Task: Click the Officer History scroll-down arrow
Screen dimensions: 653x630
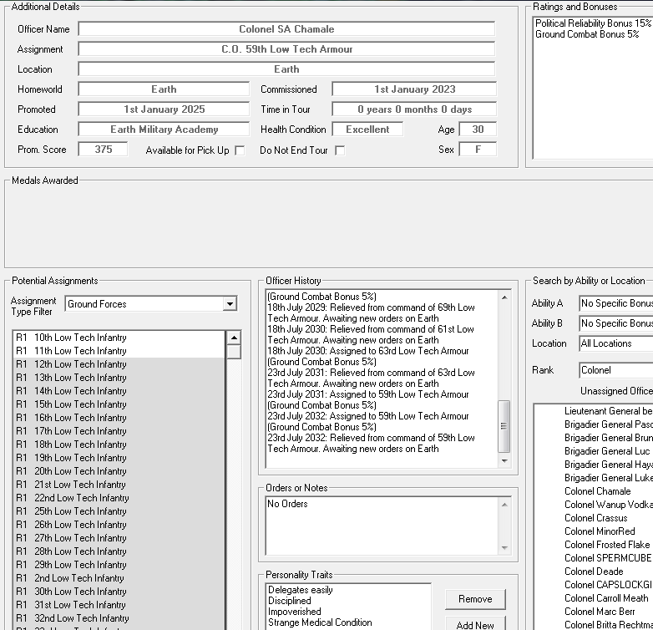Action: click(504, 460)
